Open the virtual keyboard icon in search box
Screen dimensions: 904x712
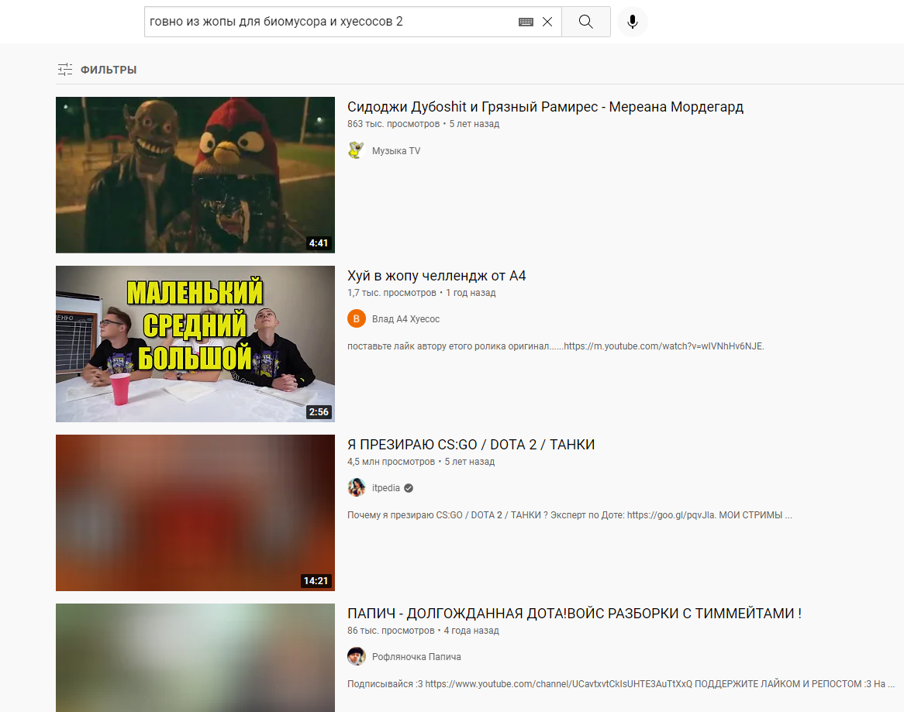coord(526,22)
